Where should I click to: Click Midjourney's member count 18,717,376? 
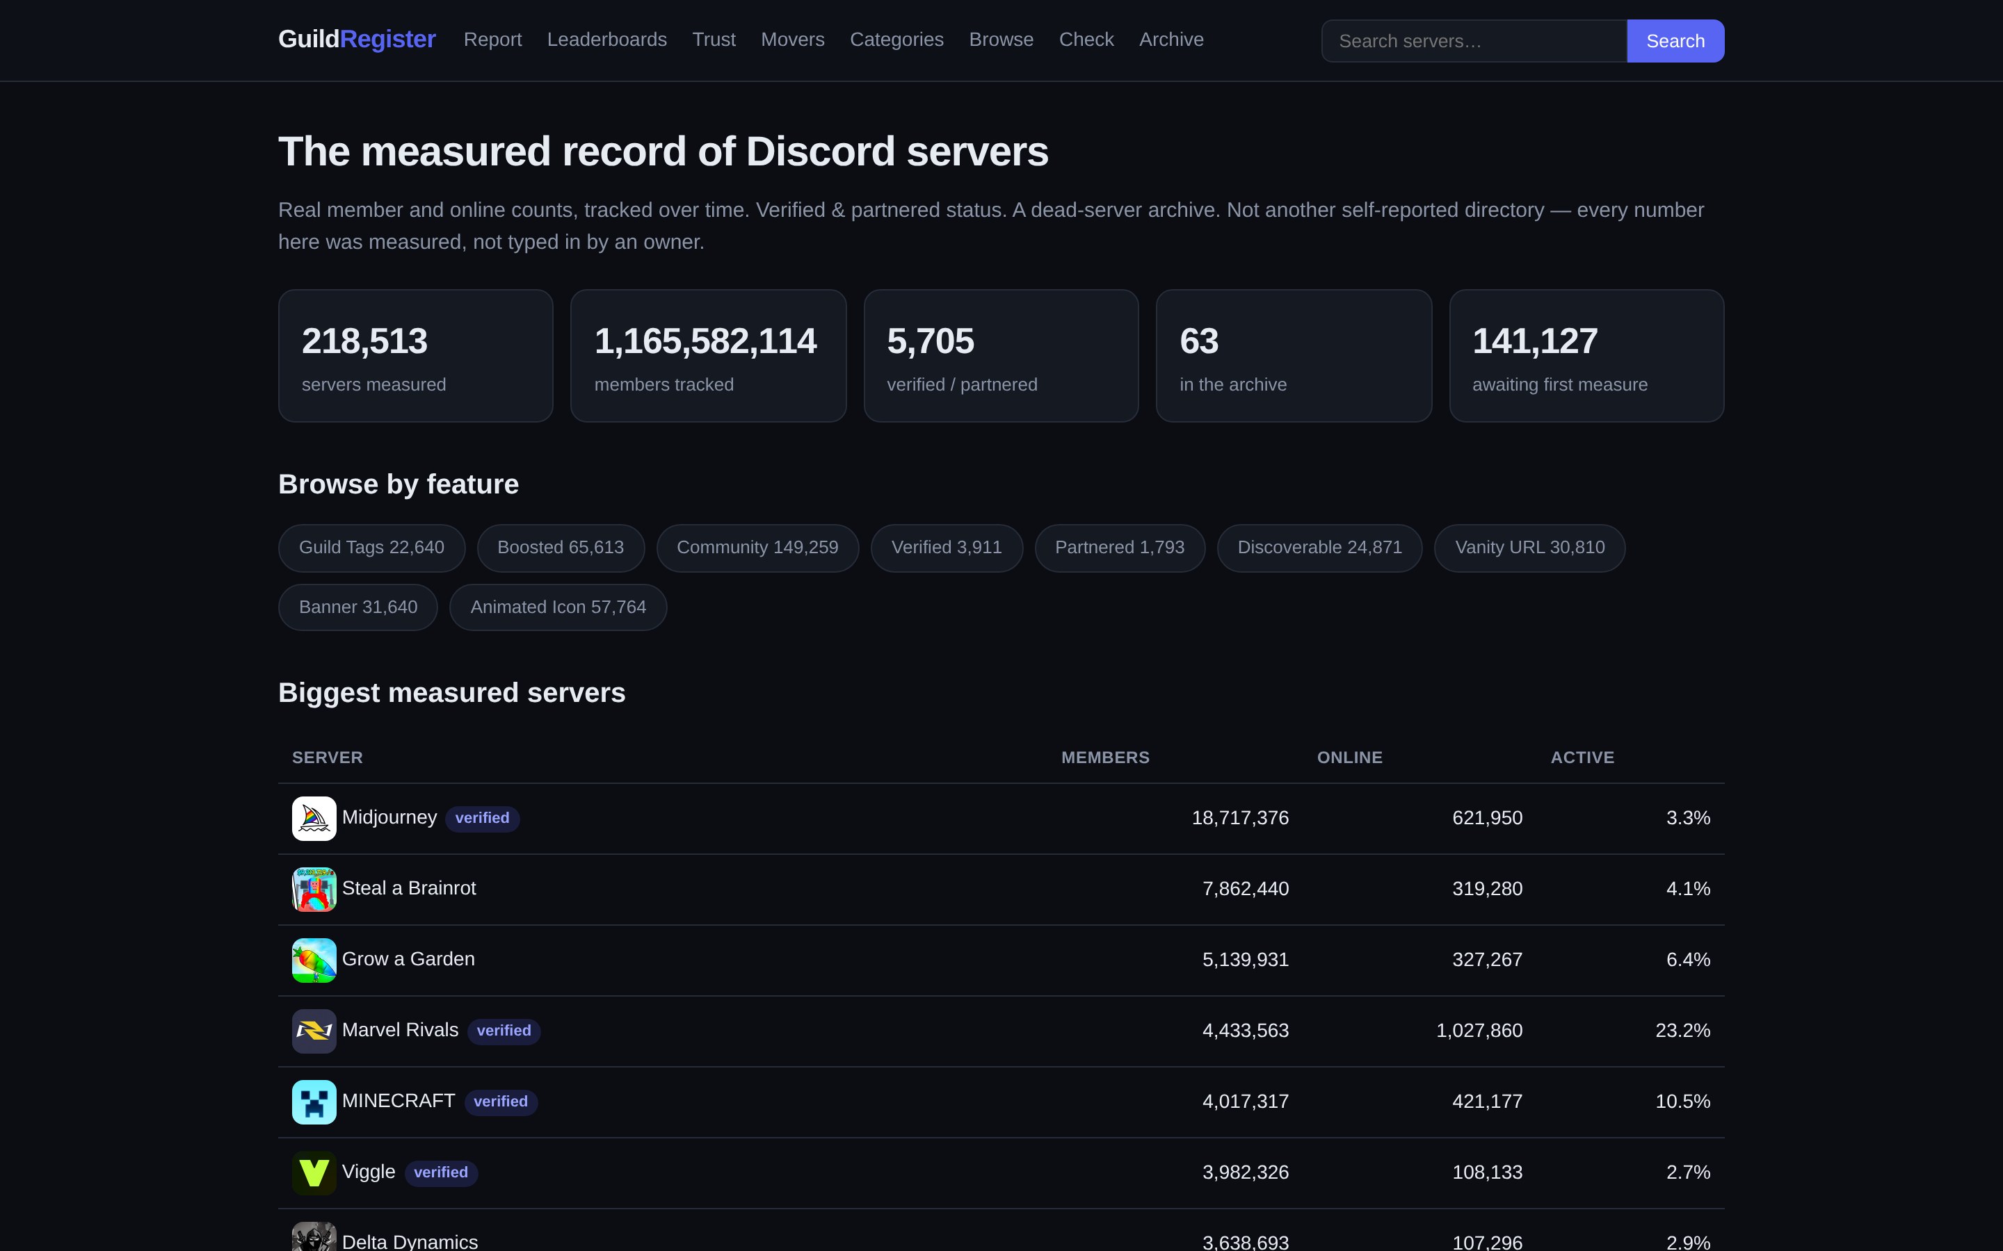[1240, 818]
